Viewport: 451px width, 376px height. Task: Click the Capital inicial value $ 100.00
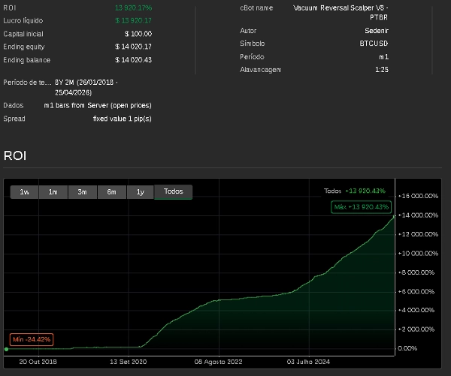138,34
